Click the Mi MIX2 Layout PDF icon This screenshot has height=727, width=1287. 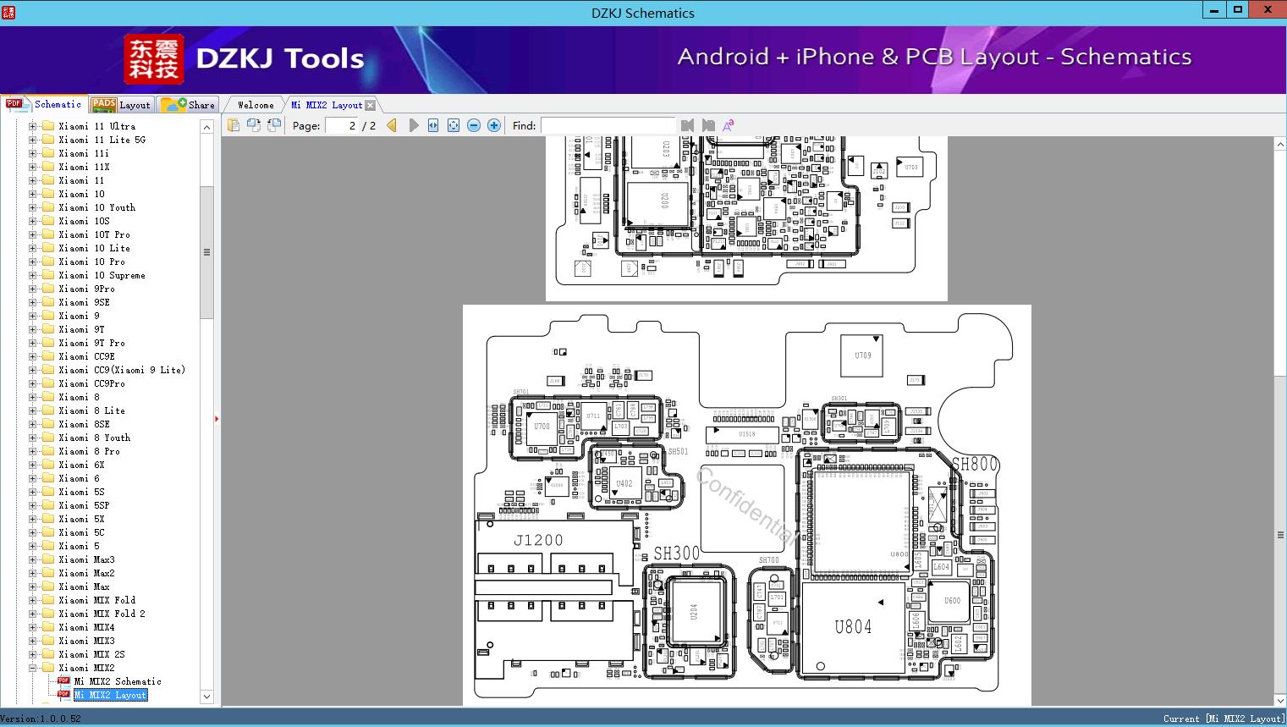coord(63,695)
